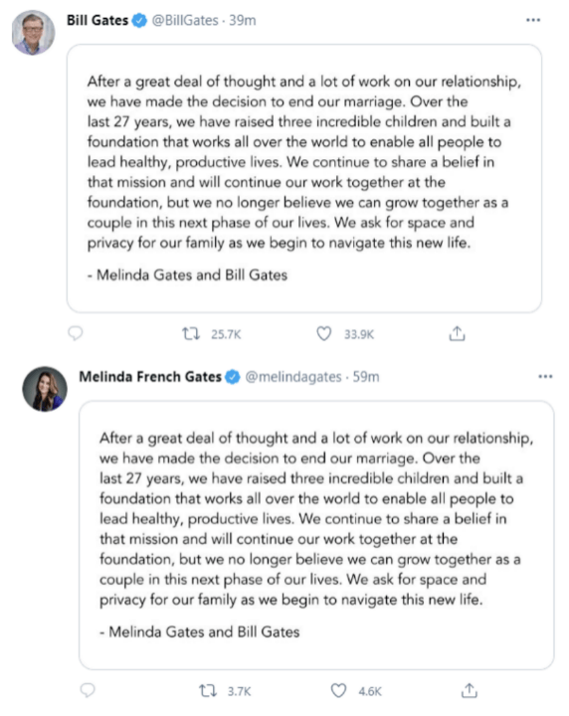Click the @melindagates handle
This screenshot has width=569, height=716.
point(293,377)
